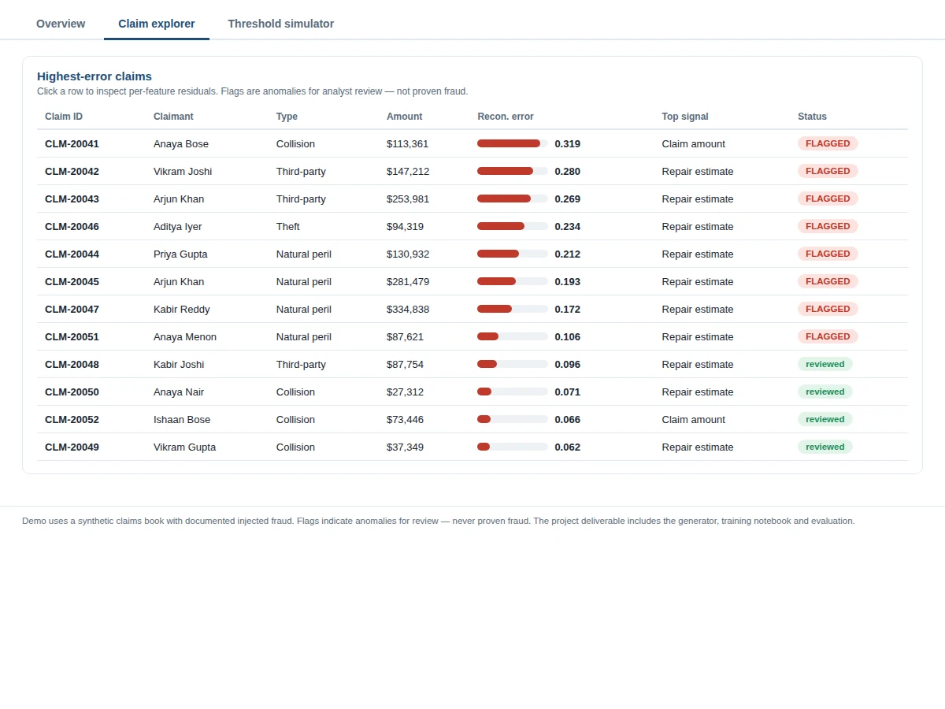
Task: Click the reviewed badge for CLM-20048
Action: [x=825, y=364]
